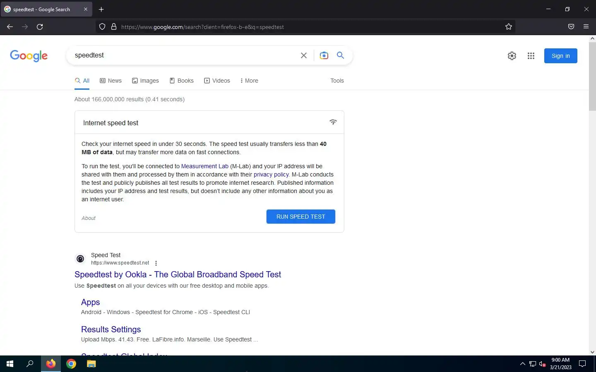Viewport: 596px width, 372px height.
Task: Click the Sign in button
Action: pyautogui.click(x=561, y=56)
